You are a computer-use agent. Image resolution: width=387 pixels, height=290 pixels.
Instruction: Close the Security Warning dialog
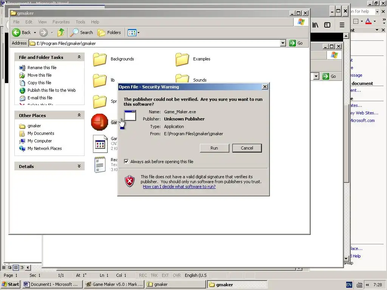pyautogui.click(x=265, y=87)
